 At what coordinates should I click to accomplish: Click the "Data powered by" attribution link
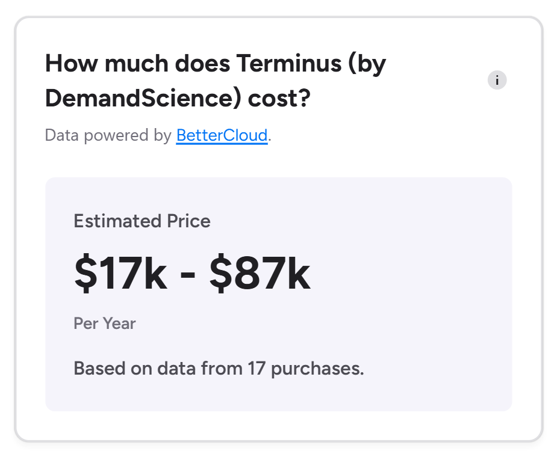pos(221,135)
